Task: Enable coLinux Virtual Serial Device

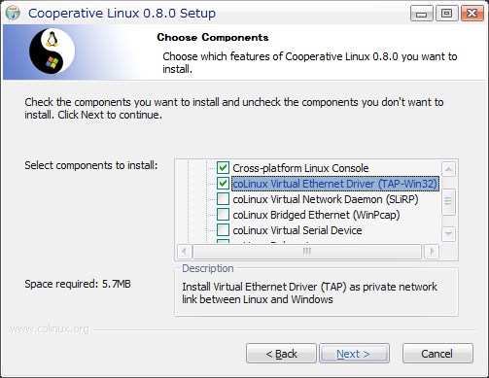Action: coord(223,230)
